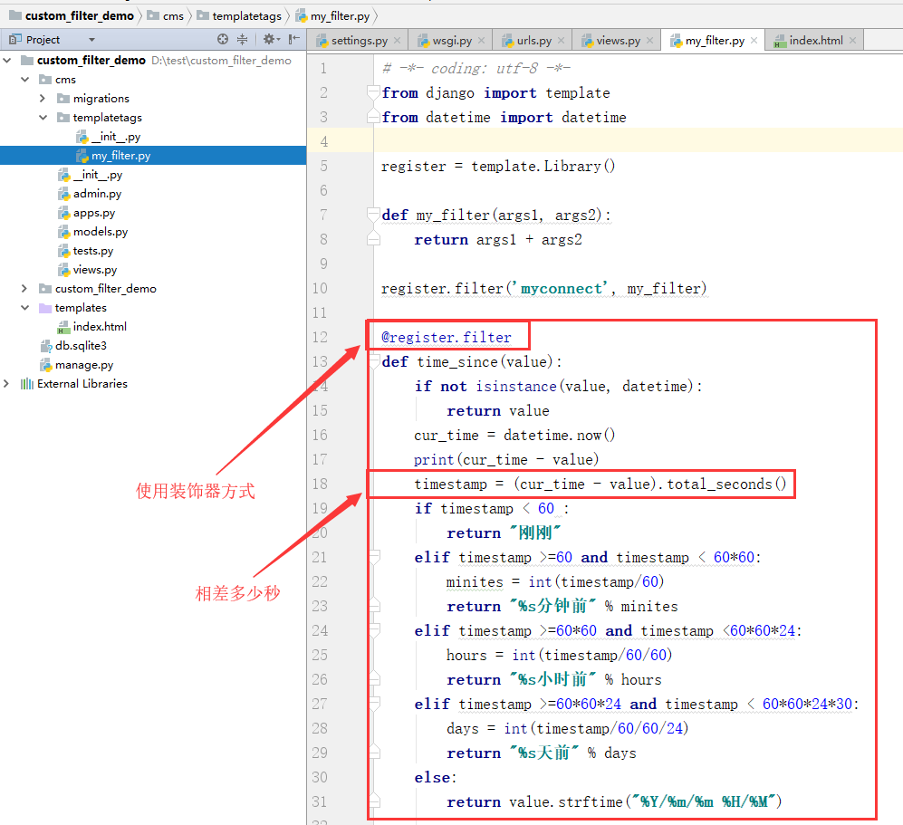Click my_filter.py in the breadcrumb bar

click(x=340, y=16)
